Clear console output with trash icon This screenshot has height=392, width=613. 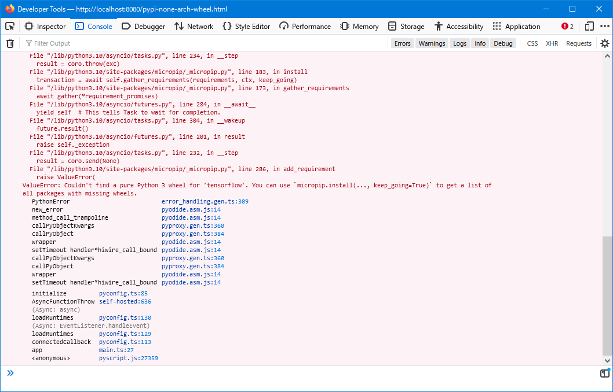(x=10, y=43)
